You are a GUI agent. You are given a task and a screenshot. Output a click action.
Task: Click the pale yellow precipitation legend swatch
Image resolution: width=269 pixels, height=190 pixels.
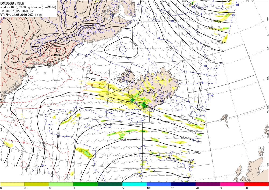[x=12, y=184]
